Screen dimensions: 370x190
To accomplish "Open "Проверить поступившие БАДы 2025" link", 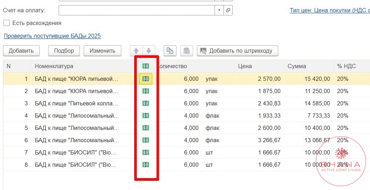I will pos(52,36).
